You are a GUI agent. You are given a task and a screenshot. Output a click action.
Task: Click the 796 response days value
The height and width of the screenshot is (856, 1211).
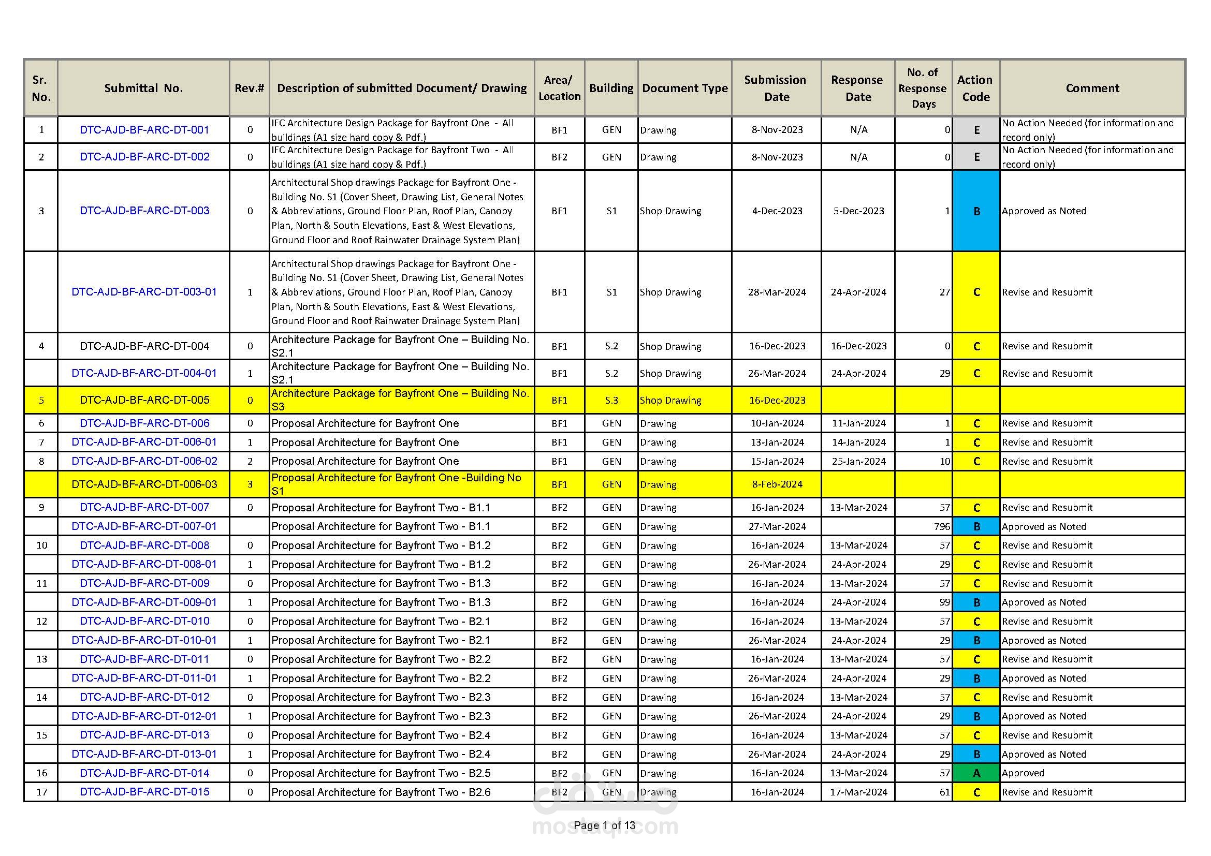(941, 526)
